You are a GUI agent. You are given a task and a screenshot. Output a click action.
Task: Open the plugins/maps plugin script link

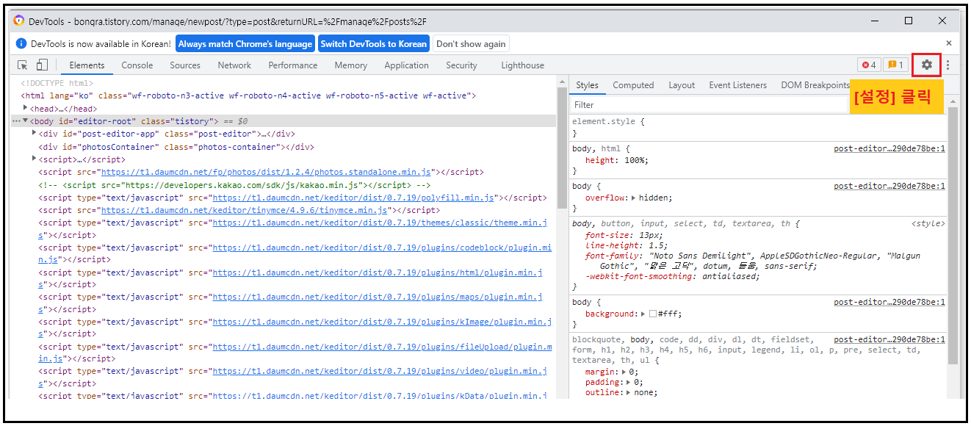tap(378, 297)
